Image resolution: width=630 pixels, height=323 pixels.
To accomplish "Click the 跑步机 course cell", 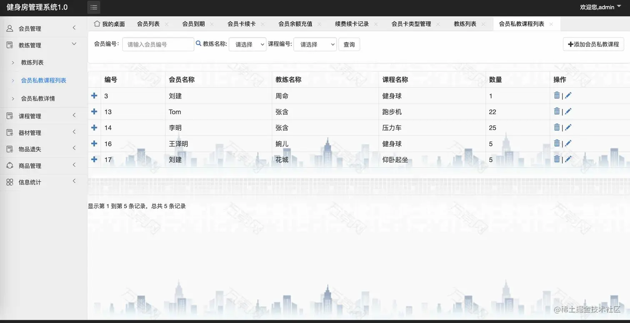I will click(432, 112).
